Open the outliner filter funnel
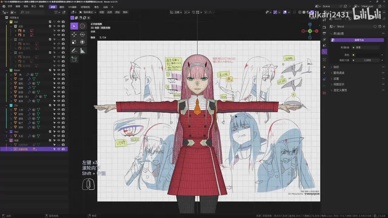The width and height of the screenshot is (388, 218). coord(56,12)
